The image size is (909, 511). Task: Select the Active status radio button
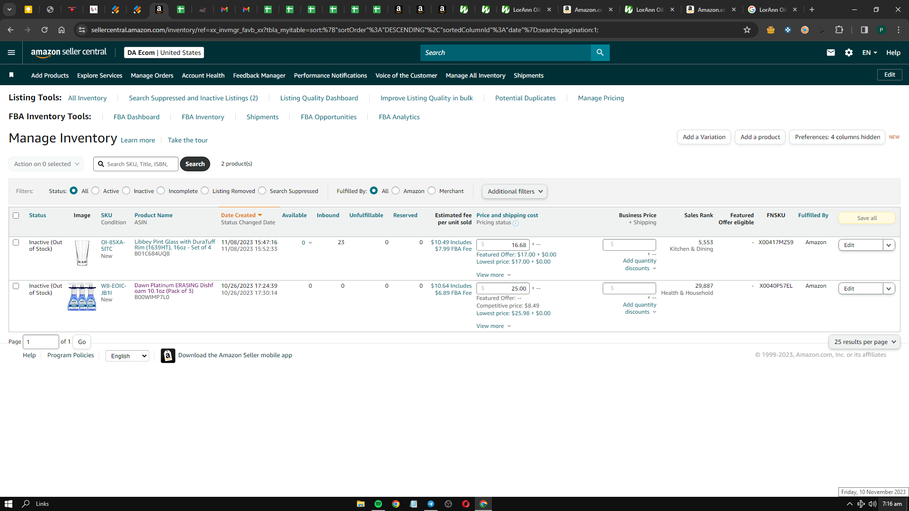96,191
